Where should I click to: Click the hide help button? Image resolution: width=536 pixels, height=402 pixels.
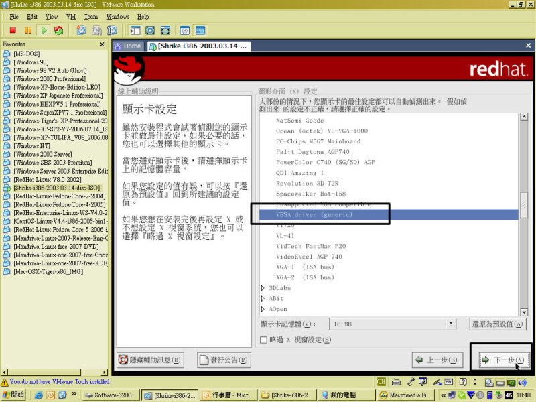150,360
